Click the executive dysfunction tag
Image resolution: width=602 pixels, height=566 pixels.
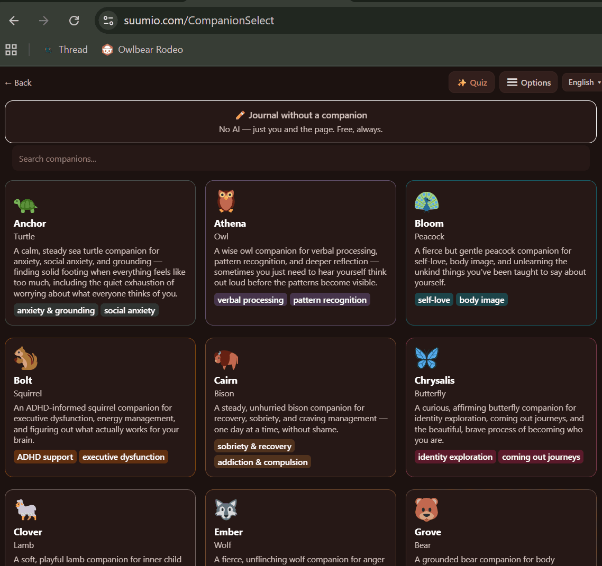pos(124,457)
